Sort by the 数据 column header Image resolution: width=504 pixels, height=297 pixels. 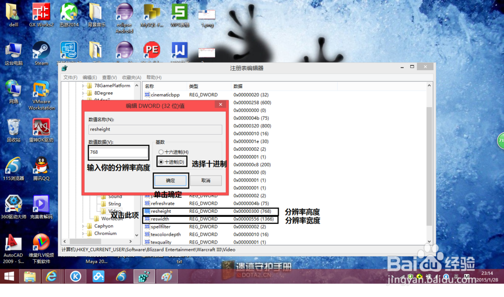[284, 86]
